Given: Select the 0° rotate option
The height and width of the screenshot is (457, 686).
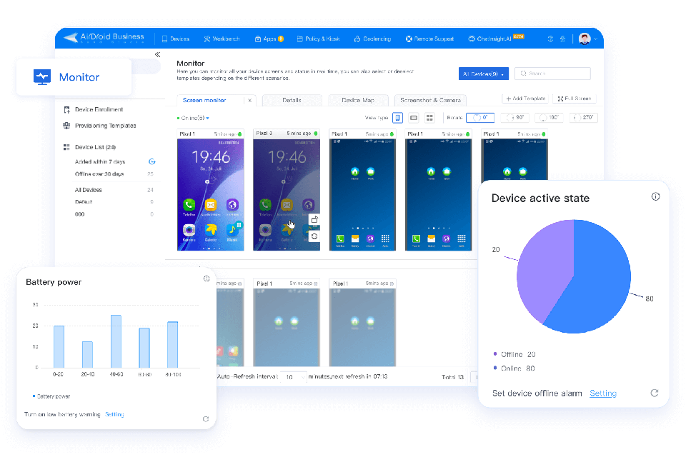Looking at the screenshot, I should pos(479,118).
